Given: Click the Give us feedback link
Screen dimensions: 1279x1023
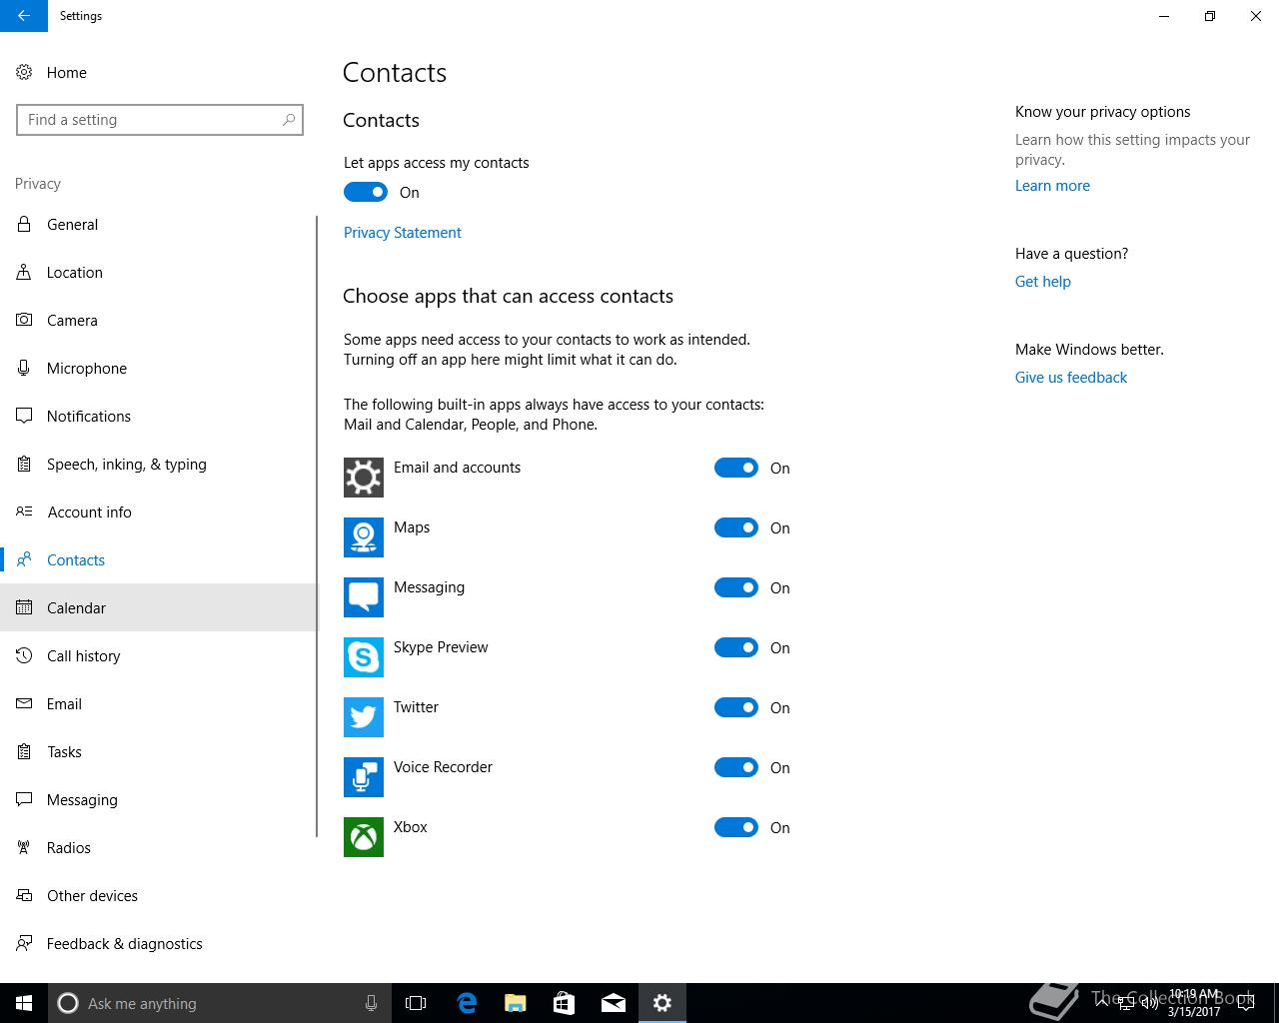Looking at the screenshot, I should 1070,377.
